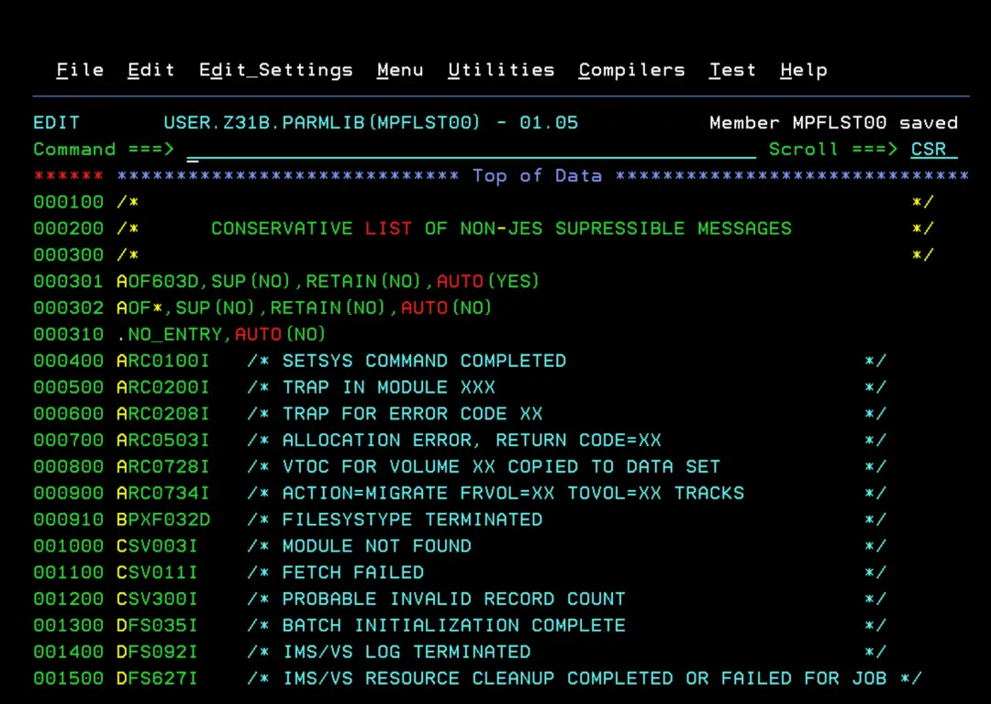Viewport: 991px width, 704px height.
Task: Click line number 000300
Action: 68,255
